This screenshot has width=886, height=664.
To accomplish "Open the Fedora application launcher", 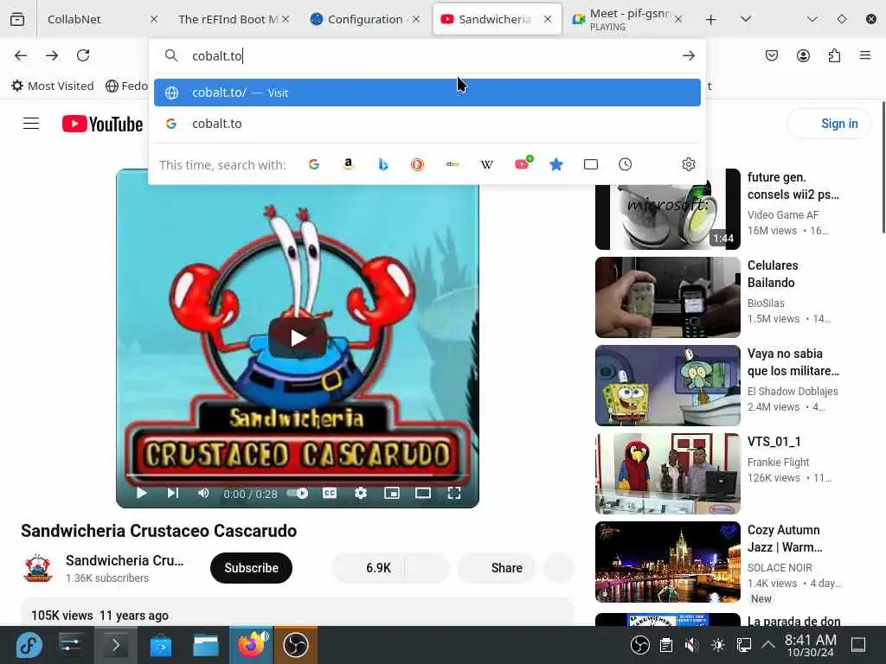I will tap(29, 645).
